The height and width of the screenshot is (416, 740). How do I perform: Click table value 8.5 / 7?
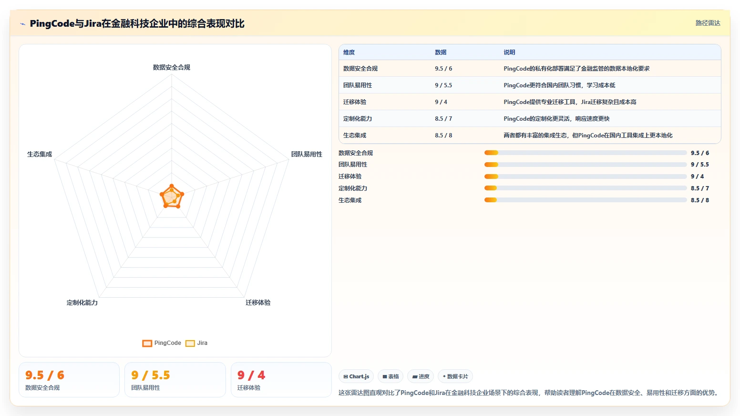[443, 119]
